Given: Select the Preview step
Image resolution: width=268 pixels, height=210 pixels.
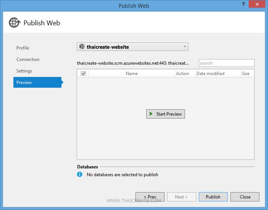Looking at the screenshot, I should click(x=38, y=82).
